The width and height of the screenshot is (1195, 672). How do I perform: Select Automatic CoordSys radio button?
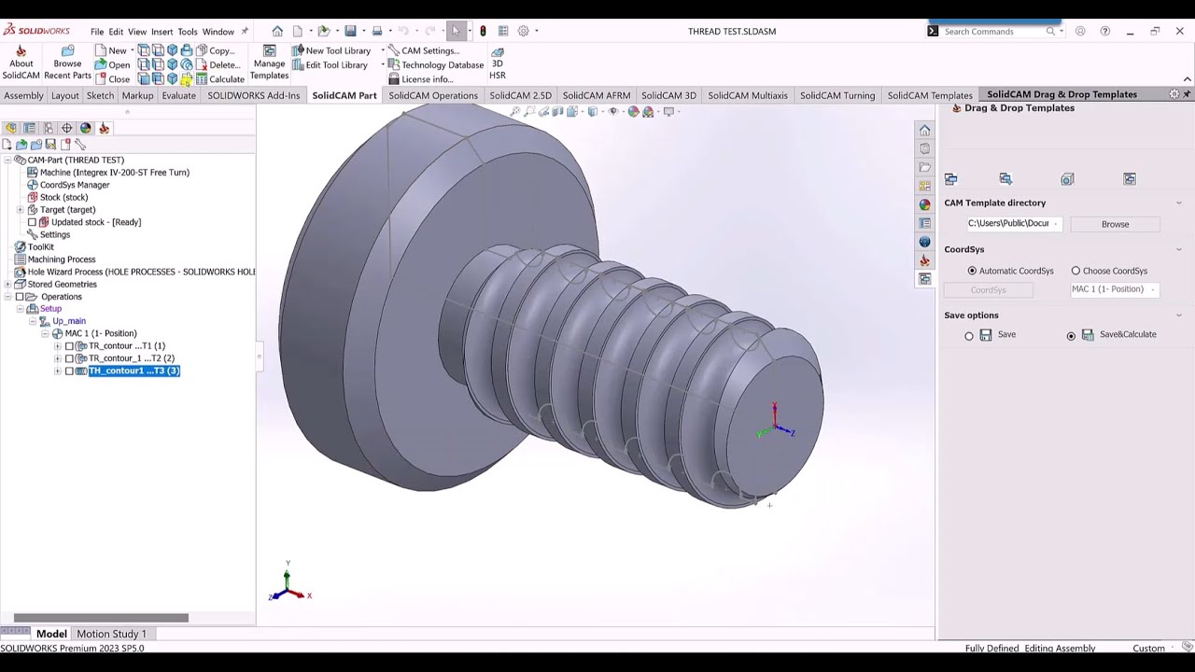click(x=972, y=271)
